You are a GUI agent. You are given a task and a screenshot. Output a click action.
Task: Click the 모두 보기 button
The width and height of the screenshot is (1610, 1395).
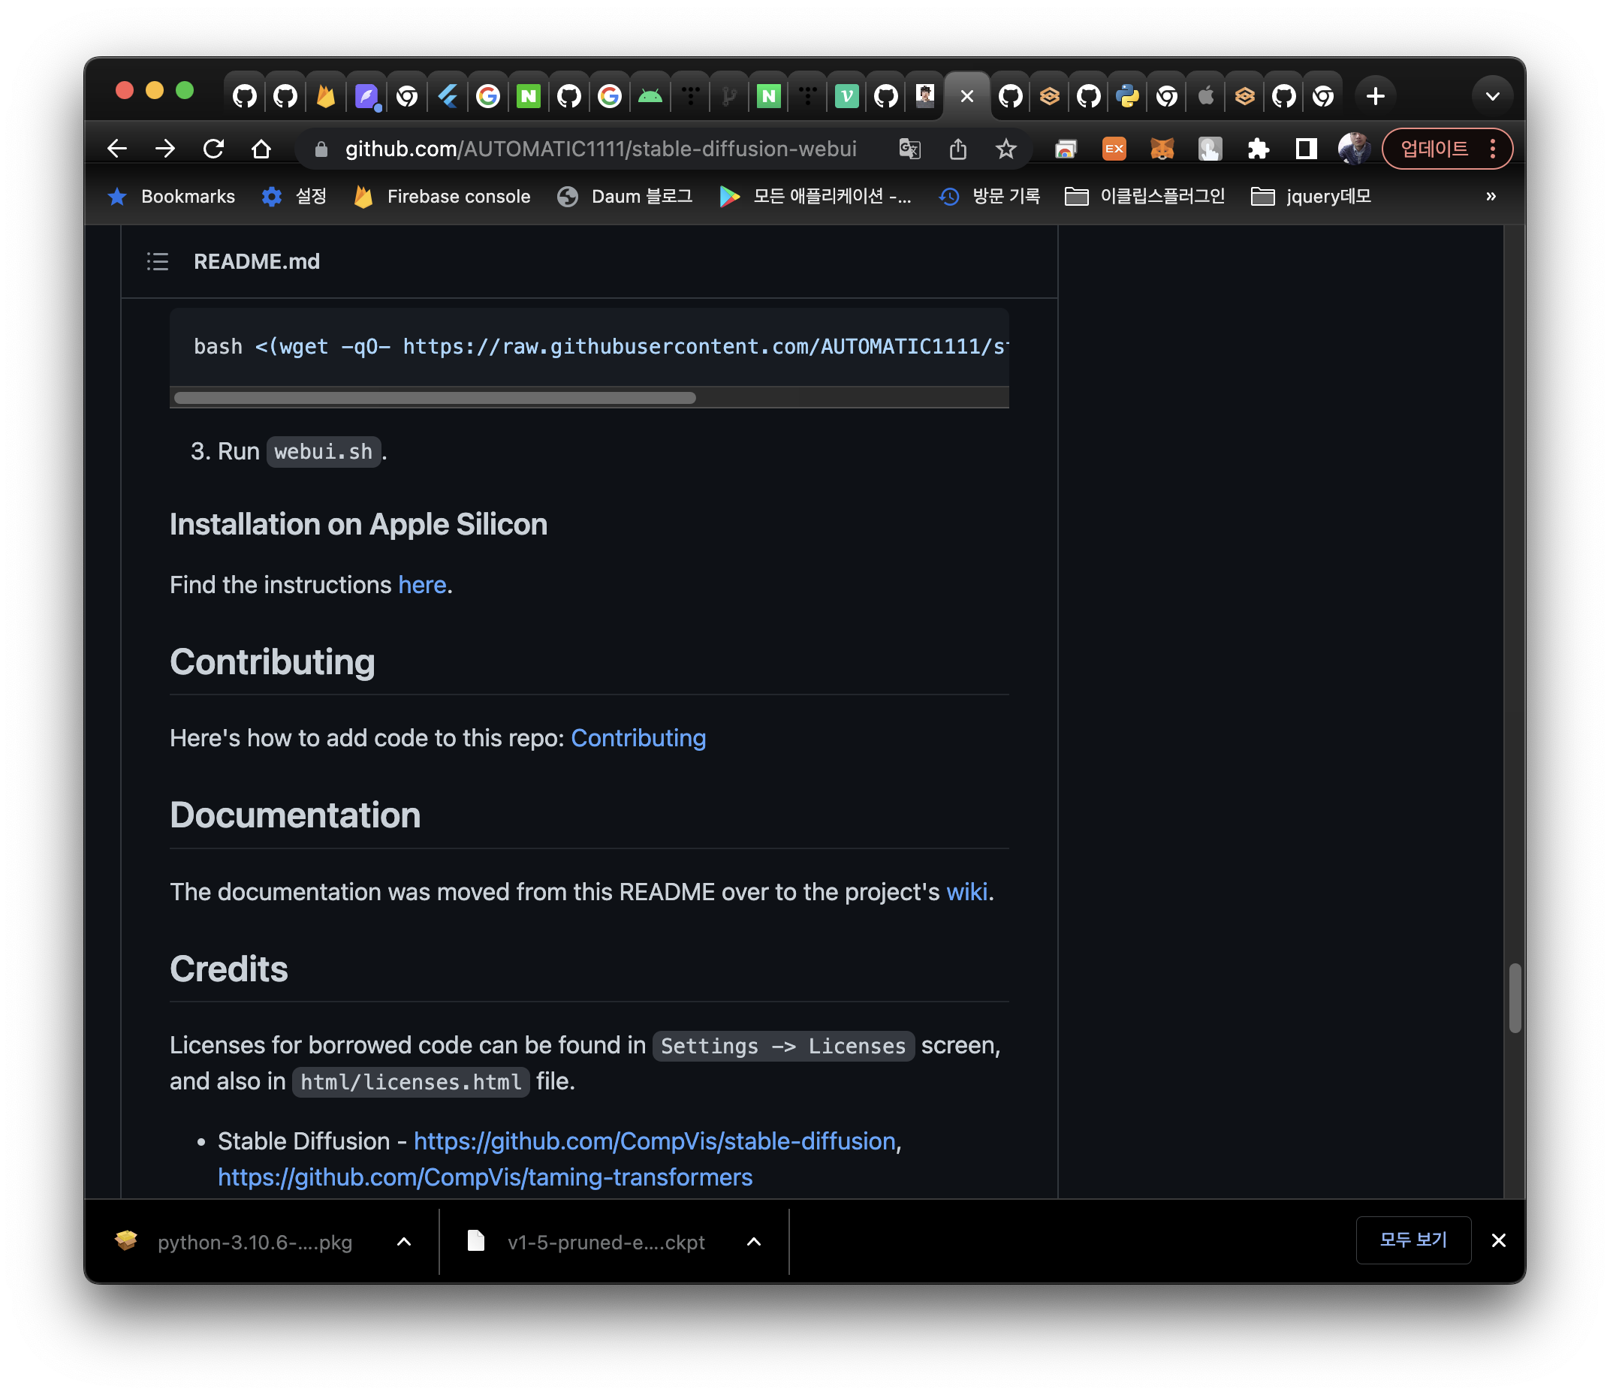pyautogui.click(x=1413, y=1240)
